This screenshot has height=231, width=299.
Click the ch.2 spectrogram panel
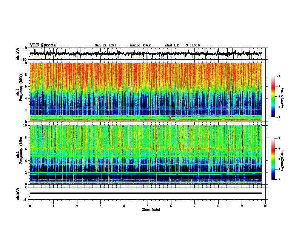145,155
